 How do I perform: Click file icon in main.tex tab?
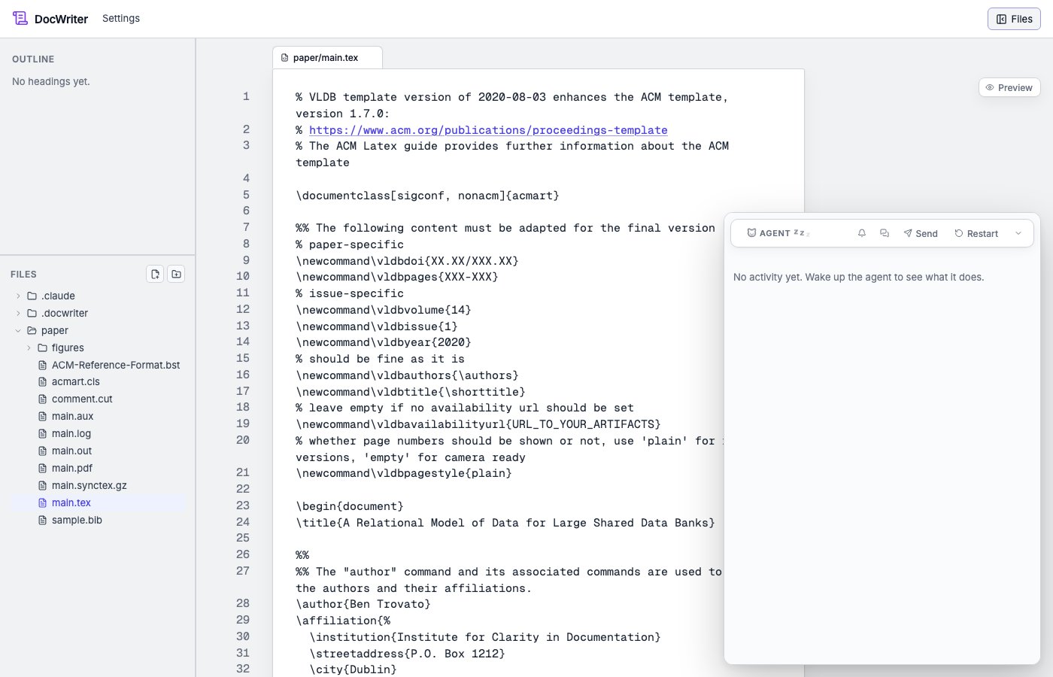click(x=285, y=58)
